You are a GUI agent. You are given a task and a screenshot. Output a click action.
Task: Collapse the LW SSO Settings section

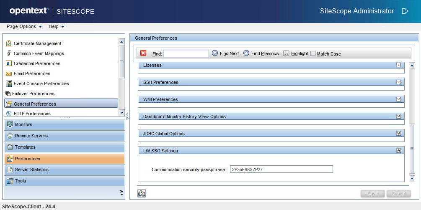pyautogui.click(x=398, y=151)
